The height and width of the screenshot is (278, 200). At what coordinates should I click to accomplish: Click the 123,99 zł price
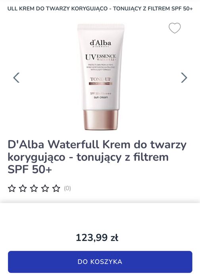(97, 237)
